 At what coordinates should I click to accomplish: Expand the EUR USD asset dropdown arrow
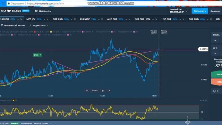(18, 19)
